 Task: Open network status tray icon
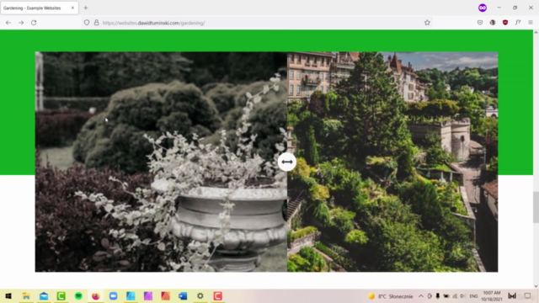click(455, 296)
